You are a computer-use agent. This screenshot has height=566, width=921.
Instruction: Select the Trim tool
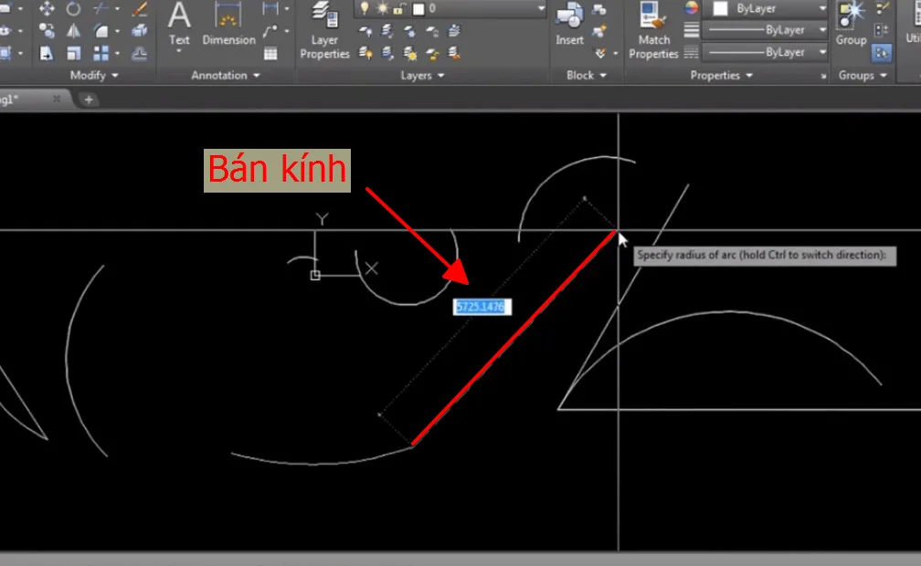coord(101,8)
